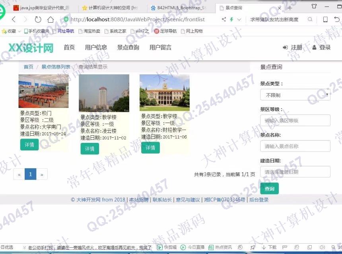Expand the address bar dropdown chevron

(x=239, y=19)
